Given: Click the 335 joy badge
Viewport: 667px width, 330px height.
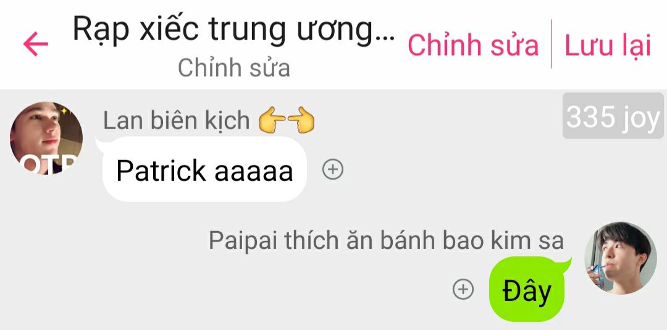Looking at the screenshot, I should pyautogui.click(x=613, y=116).
